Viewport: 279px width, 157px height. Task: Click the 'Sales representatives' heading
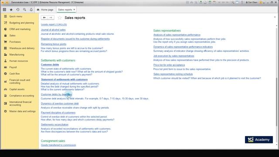pos(167,31)
